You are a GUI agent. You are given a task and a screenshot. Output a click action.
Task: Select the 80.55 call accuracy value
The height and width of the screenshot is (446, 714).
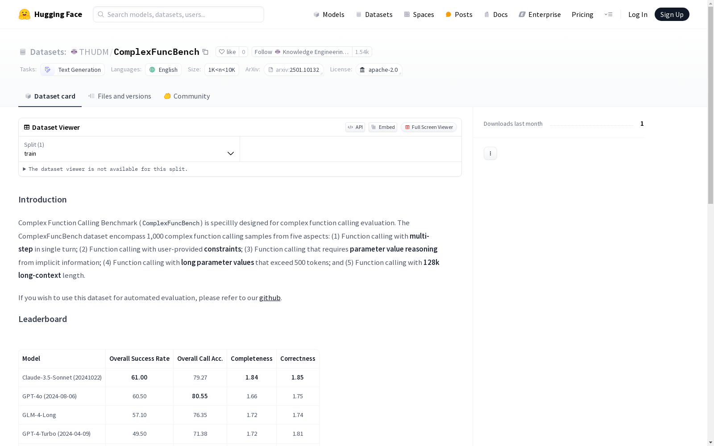point(200,396)
